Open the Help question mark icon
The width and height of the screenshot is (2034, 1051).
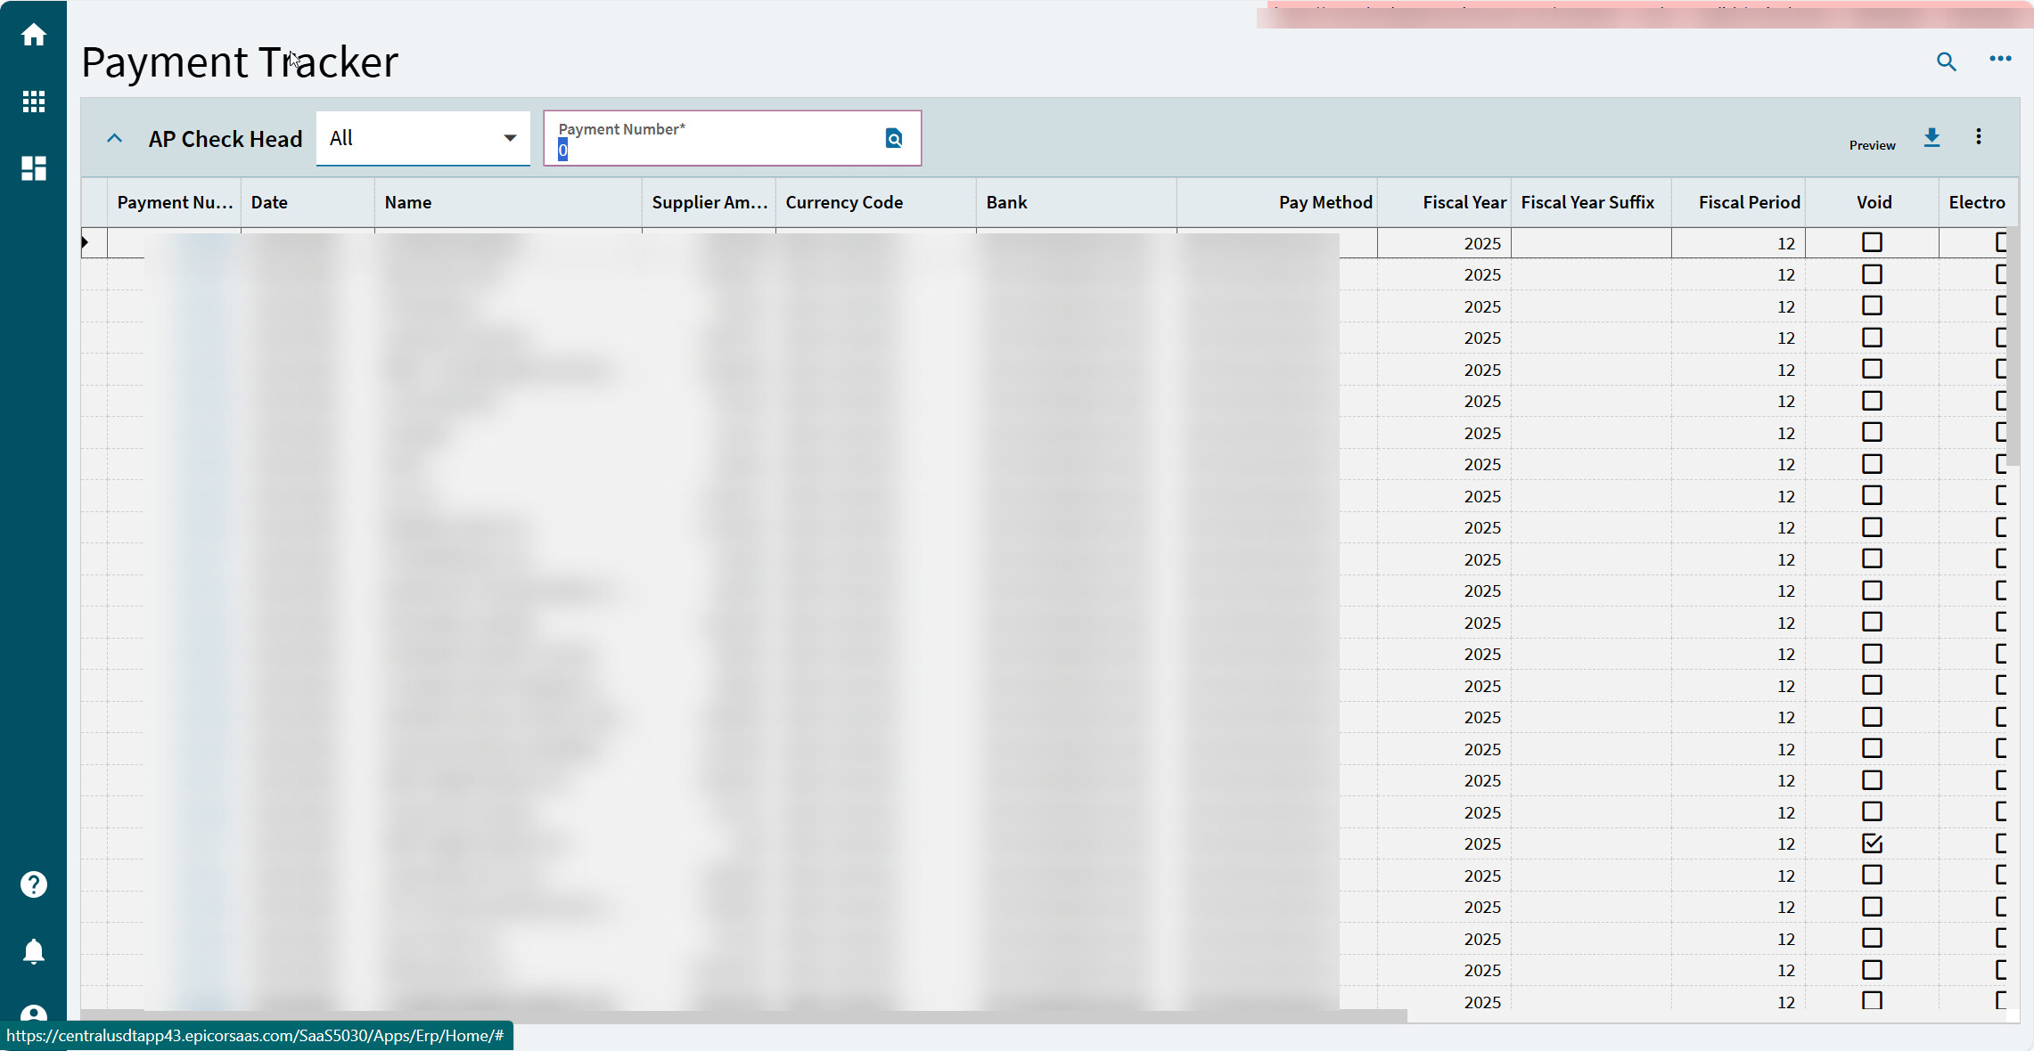34,884
